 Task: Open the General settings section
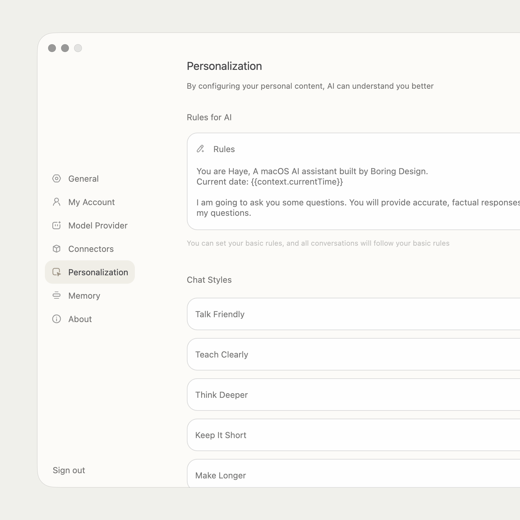point(83,178)
